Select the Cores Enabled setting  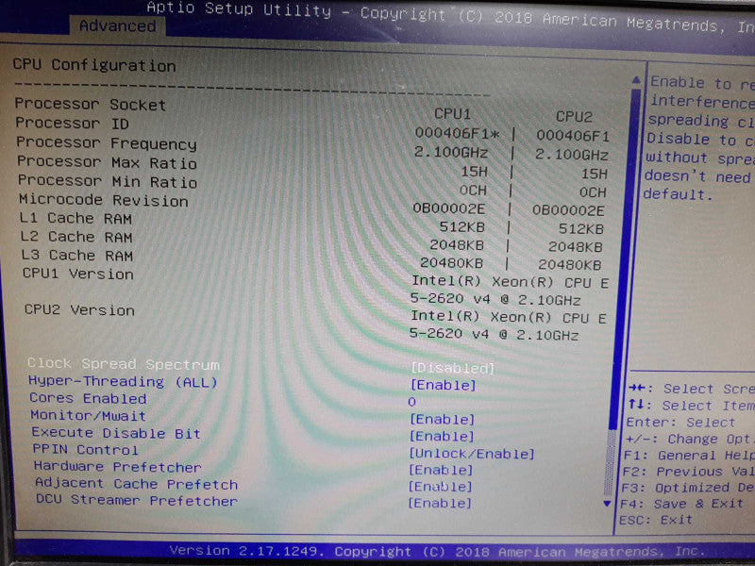pos(88,398)
